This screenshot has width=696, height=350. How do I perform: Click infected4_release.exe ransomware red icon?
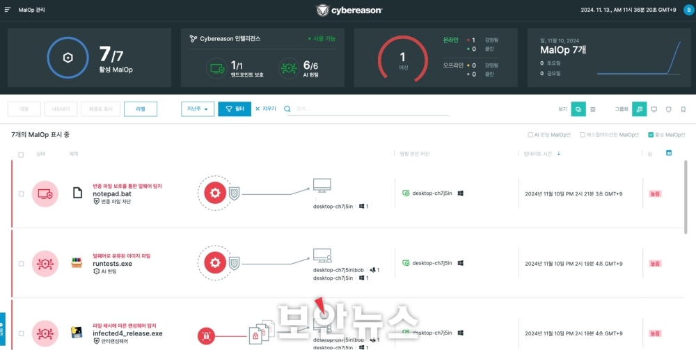pos(206,336)
